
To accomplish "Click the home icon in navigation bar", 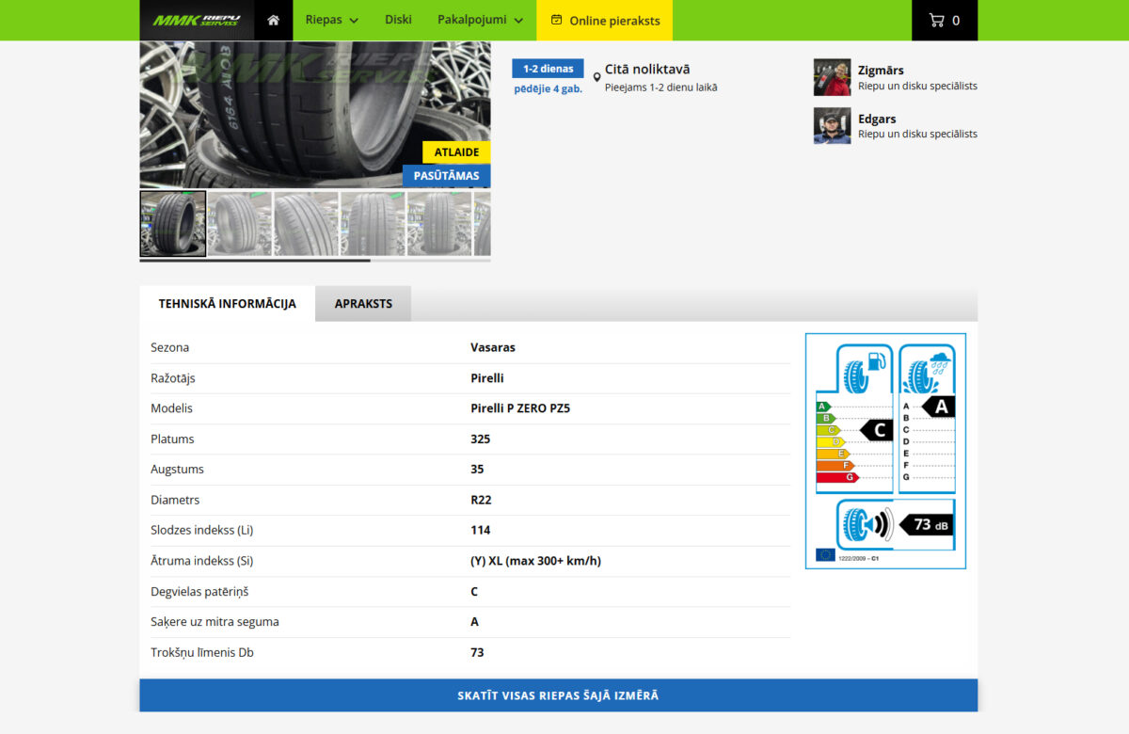I will pyautogui.click(x=273, y=20).
